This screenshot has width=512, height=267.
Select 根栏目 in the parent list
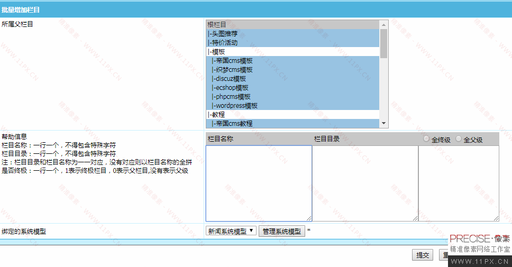pos(292,25)
